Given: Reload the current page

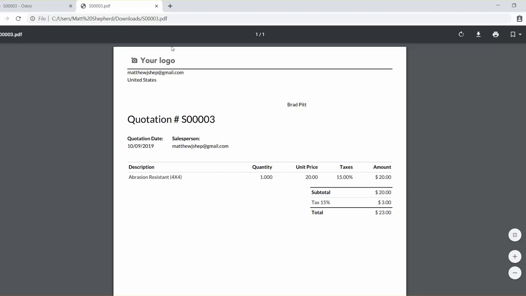Looking at the screenshot, I should click(x=18, y=18).
